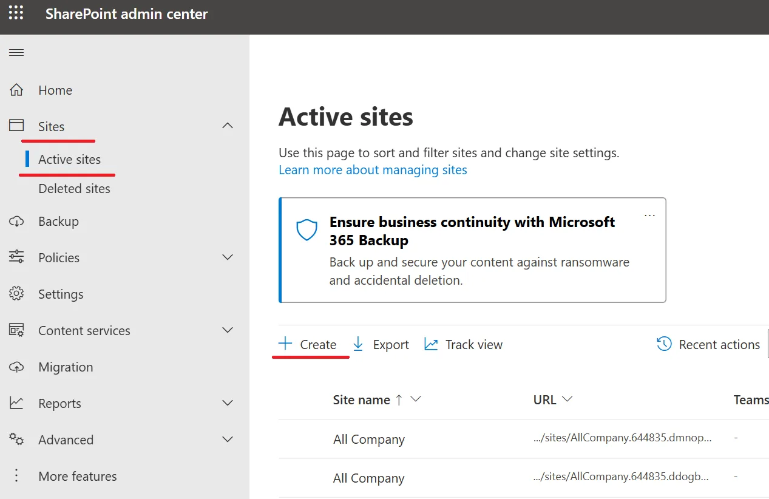Click the Settings gear icon

coord(16,294)
